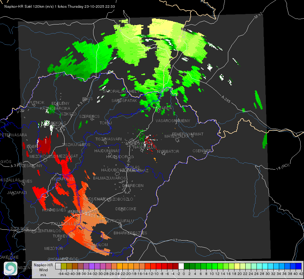
Task: Click the DEBRECEN city label
Action: pyautogui.click(x=133, y=185)
